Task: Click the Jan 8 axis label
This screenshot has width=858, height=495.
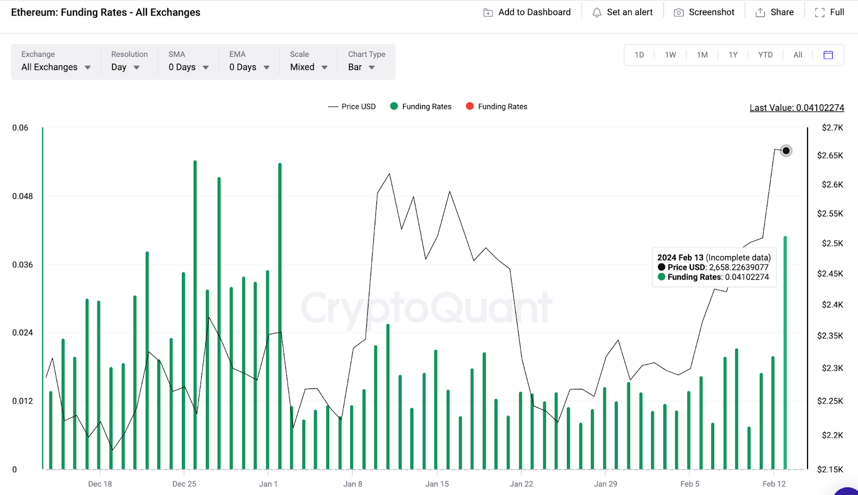Action: click(x=353, y=484)
